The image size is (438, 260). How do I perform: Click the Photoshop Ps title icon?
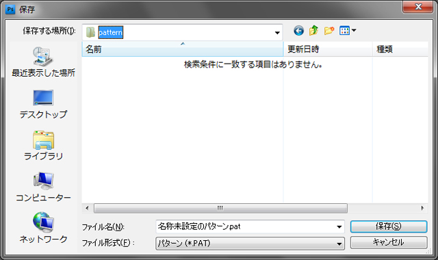(x=10, y=10)
